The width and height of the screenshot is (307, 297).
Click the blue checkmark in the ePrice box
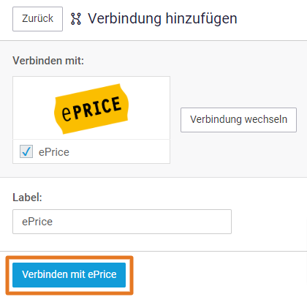26,151
